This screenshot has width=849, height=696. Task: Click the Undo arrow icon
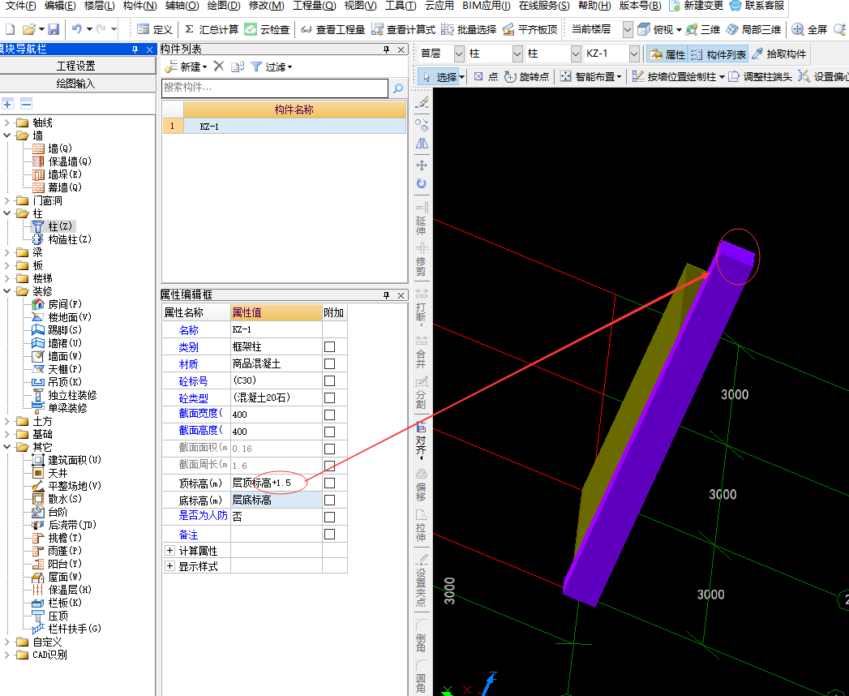pos(77,29)
